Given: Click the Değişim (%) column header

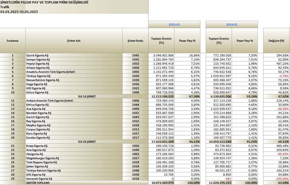Looking at the screenshot, I should pos(276,41).
